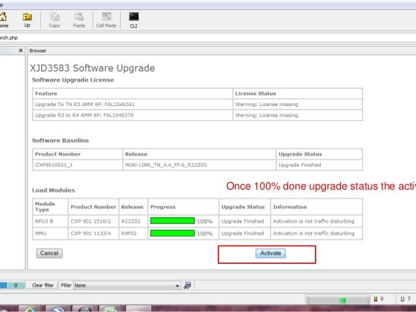Screen dimensions: 416x312
Task: Click the NPU3 B progress bar
Action: pos(172,221)
